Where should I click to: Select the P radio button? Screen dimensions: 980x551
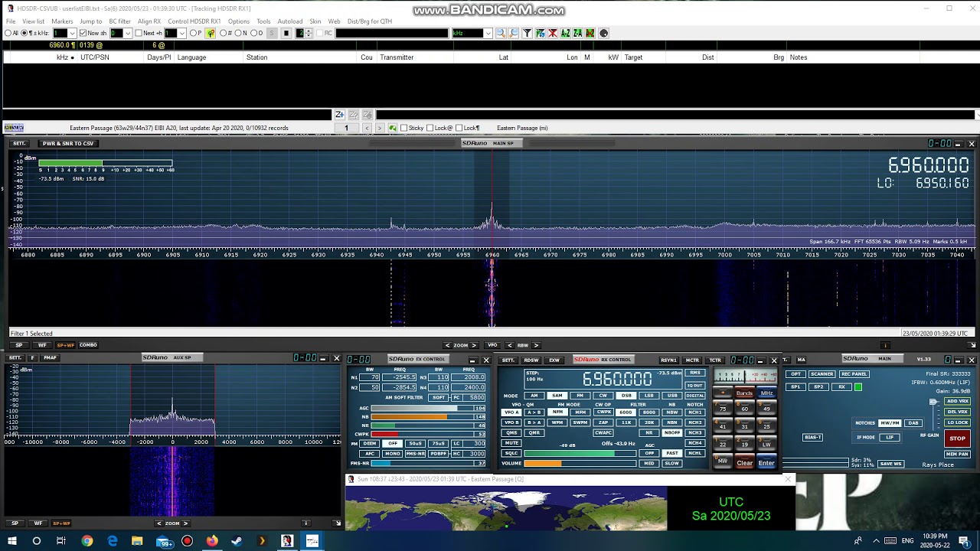191,33
